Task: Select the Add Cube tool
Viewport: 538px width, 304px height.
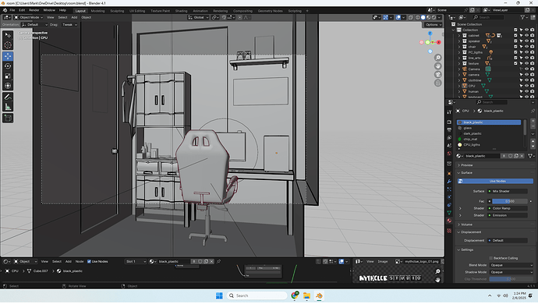Action: (8, 118)
